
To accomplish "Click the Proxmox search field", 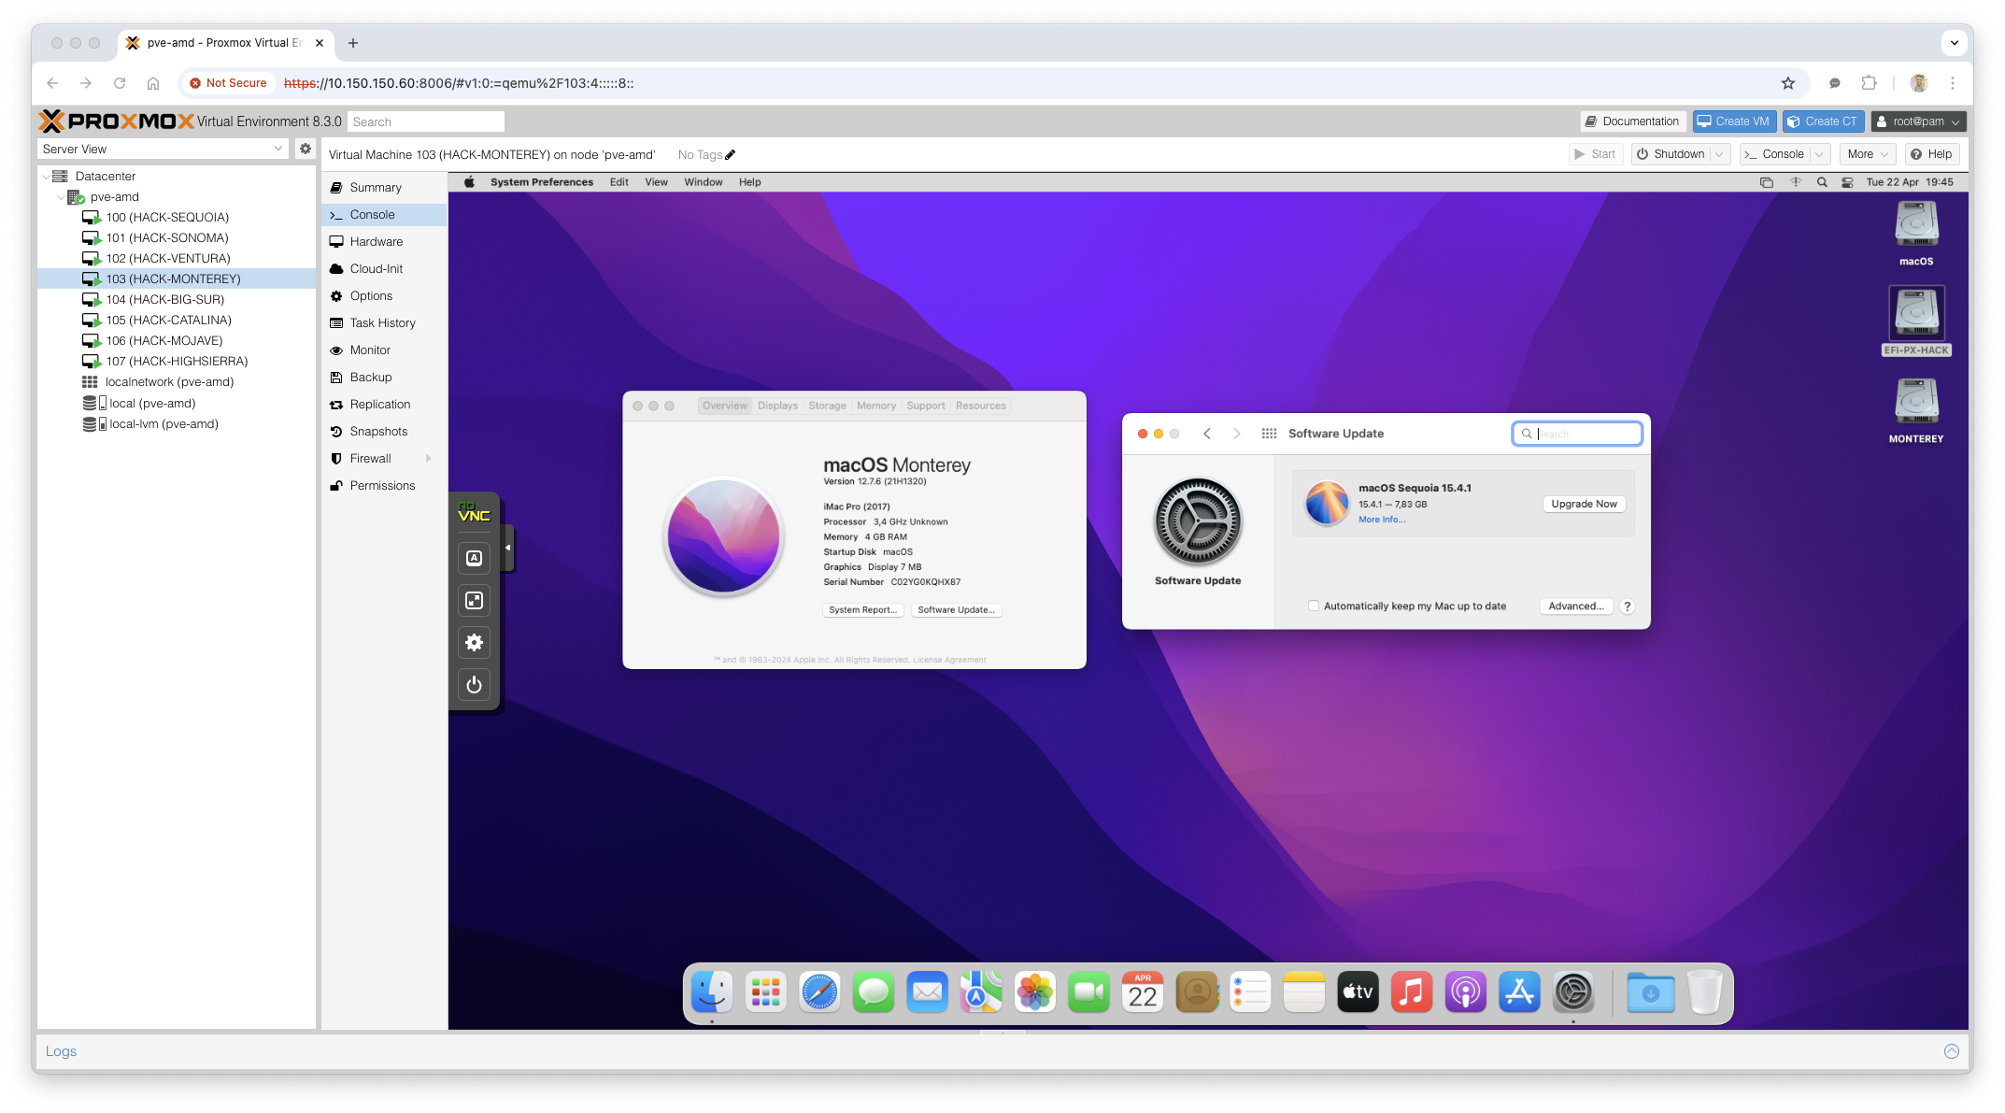I will pyautogui.click(x=426, y=121).
